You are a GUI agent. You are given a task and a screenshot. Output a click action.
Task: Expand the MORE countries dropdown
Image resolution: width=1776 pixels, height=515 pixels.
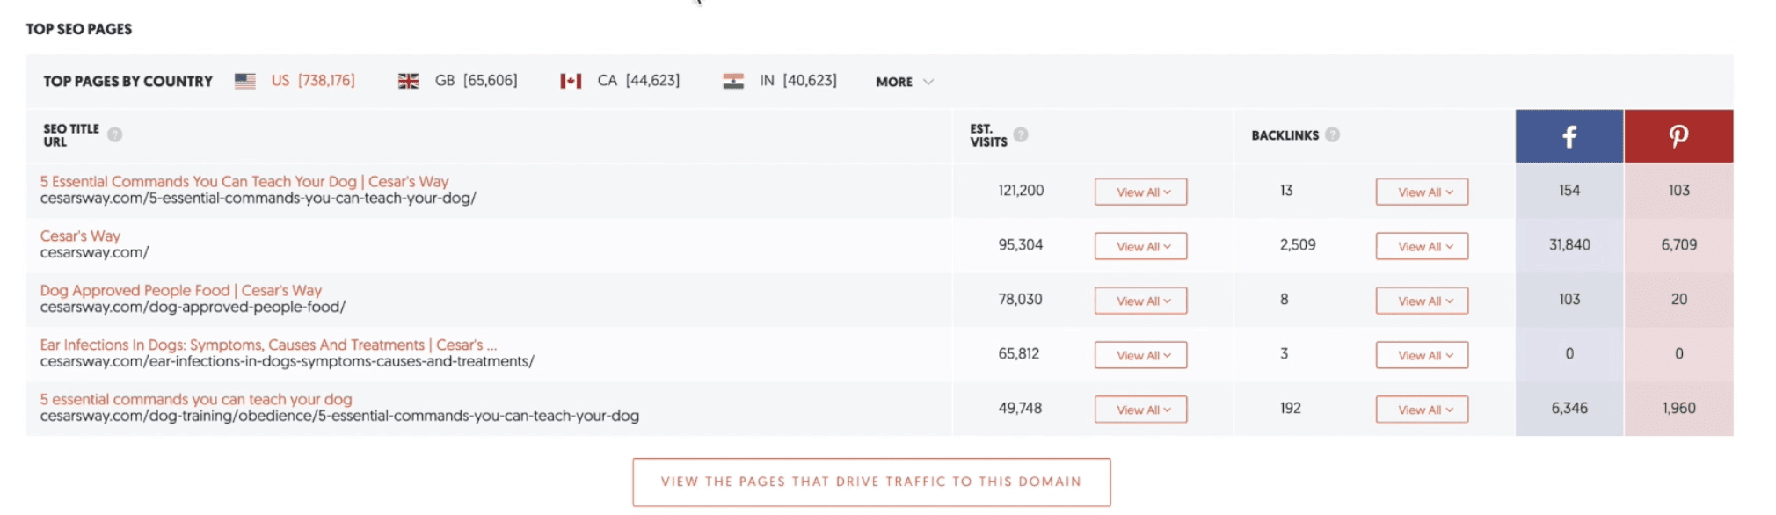902,82
